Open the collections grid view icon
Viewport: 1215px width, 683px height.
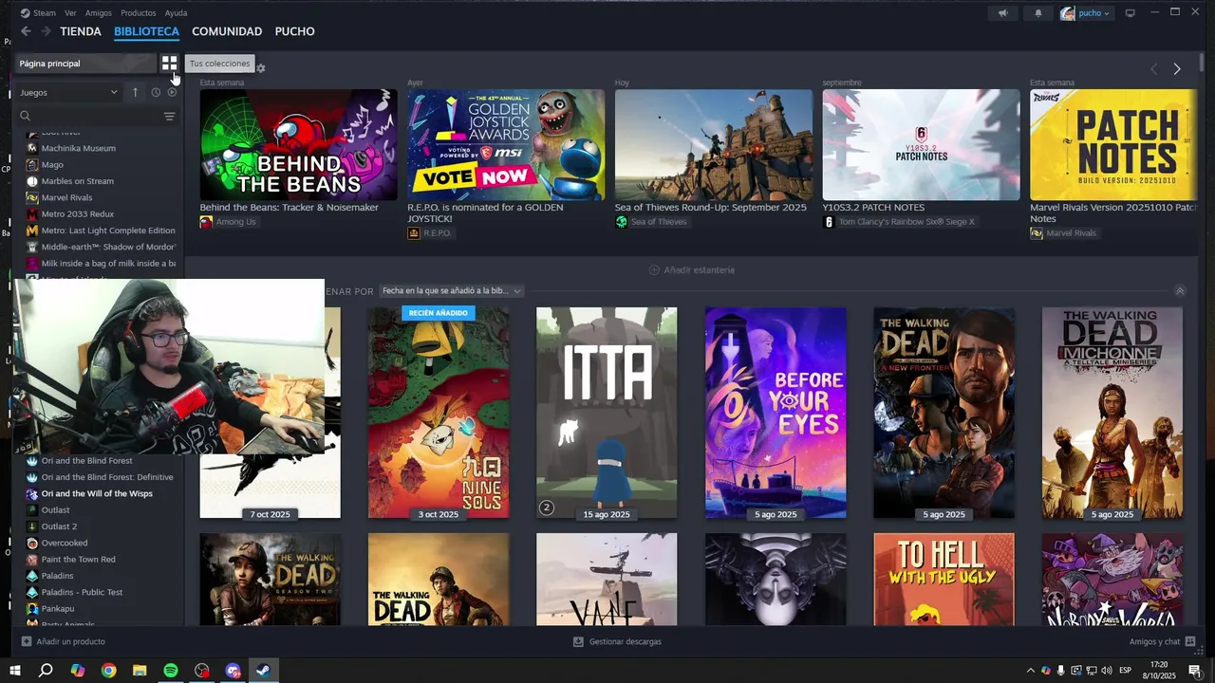pos(169,64)
